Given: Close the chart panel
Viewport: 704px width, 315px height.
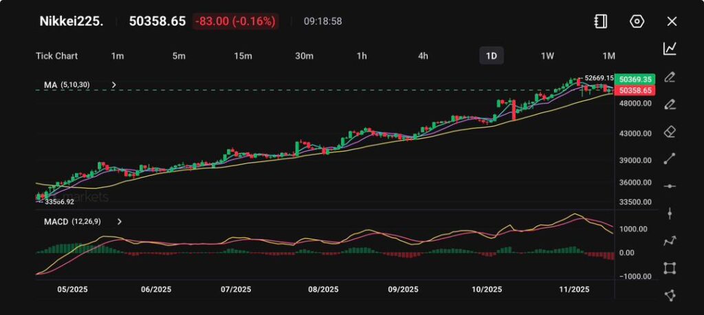Looking at the screenshot, I should tap(672, 21).
